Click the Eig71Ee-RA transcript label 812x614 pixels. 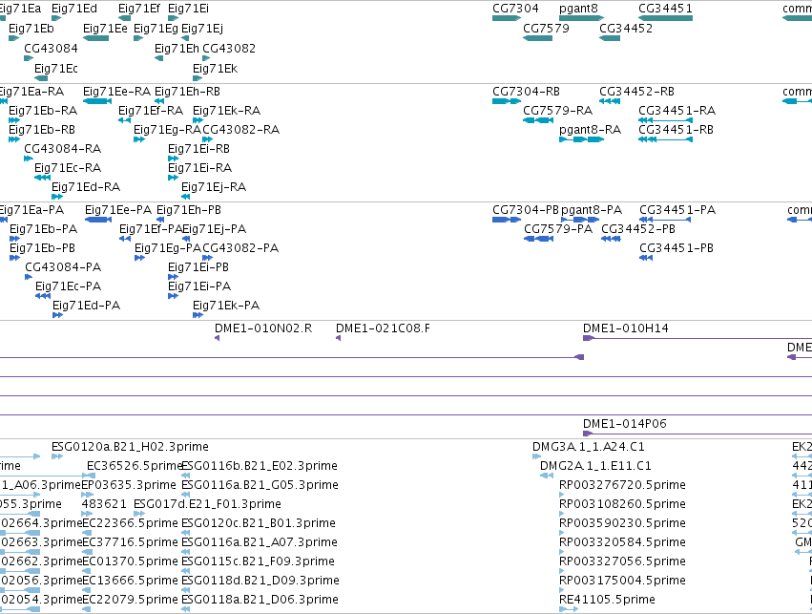[116, 92]
